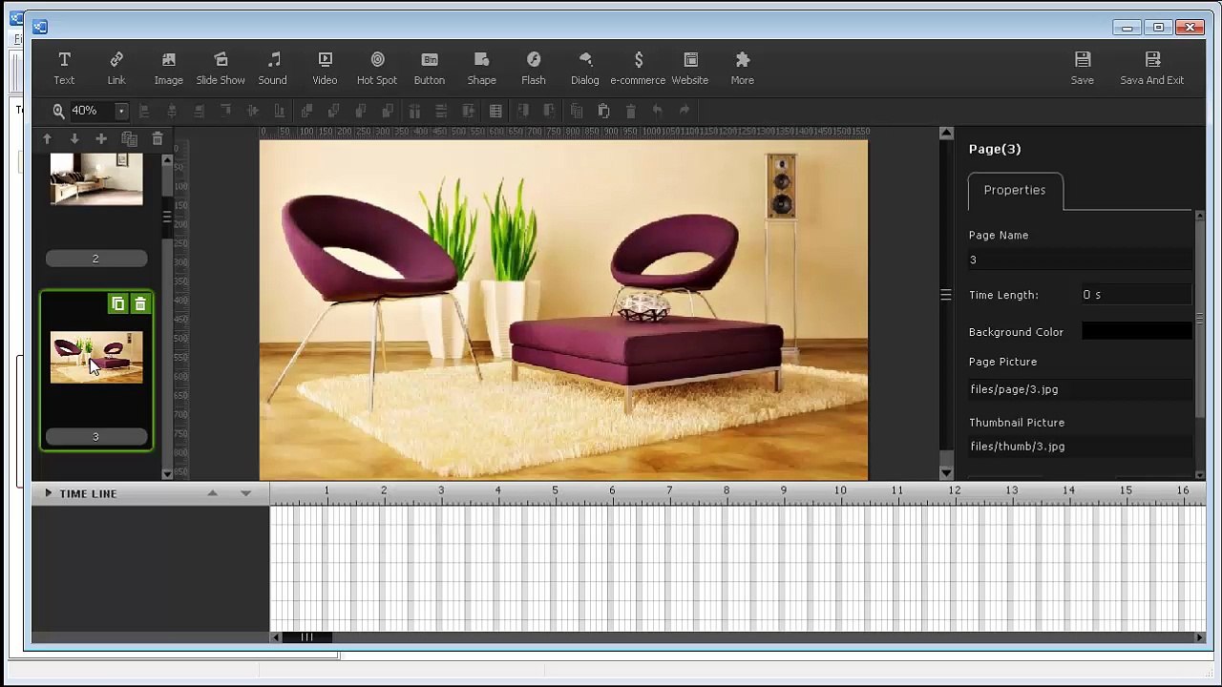Select the Text tool
Viewport: 1222px width, 687px height.
64,69
